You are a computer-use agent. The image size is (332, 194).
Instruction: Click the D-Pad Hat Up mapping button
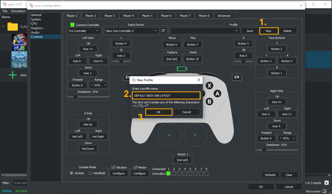(88, 124)
